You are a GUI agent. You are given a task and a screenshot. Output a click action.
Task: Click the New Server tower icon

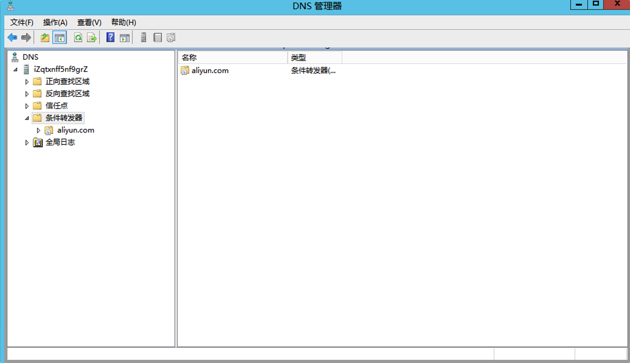pyautogui.click(x=144, y=38)
